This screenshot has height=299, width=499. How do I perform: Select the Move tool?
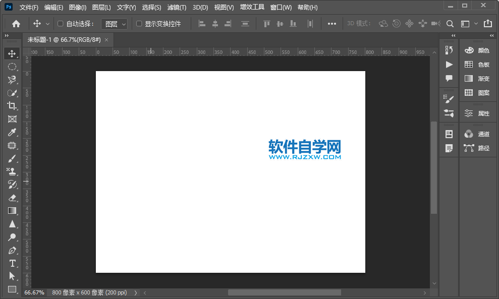click(x=12, y=53)
